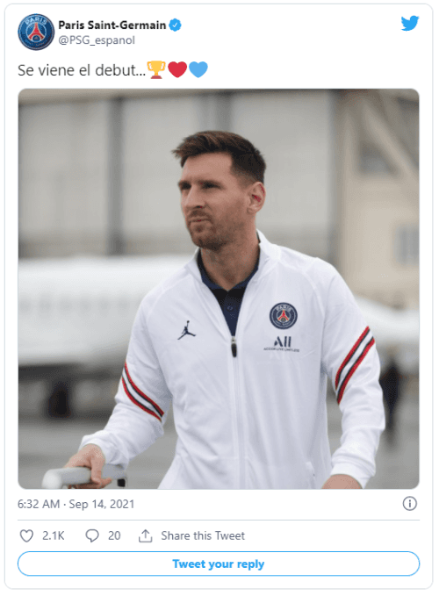Open the tweet photo of the man in white jacket
This screenshot has width=439, height=596.
pos(219,289)
